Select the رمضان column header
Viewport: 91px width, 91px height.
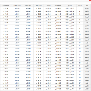(80, 6)
